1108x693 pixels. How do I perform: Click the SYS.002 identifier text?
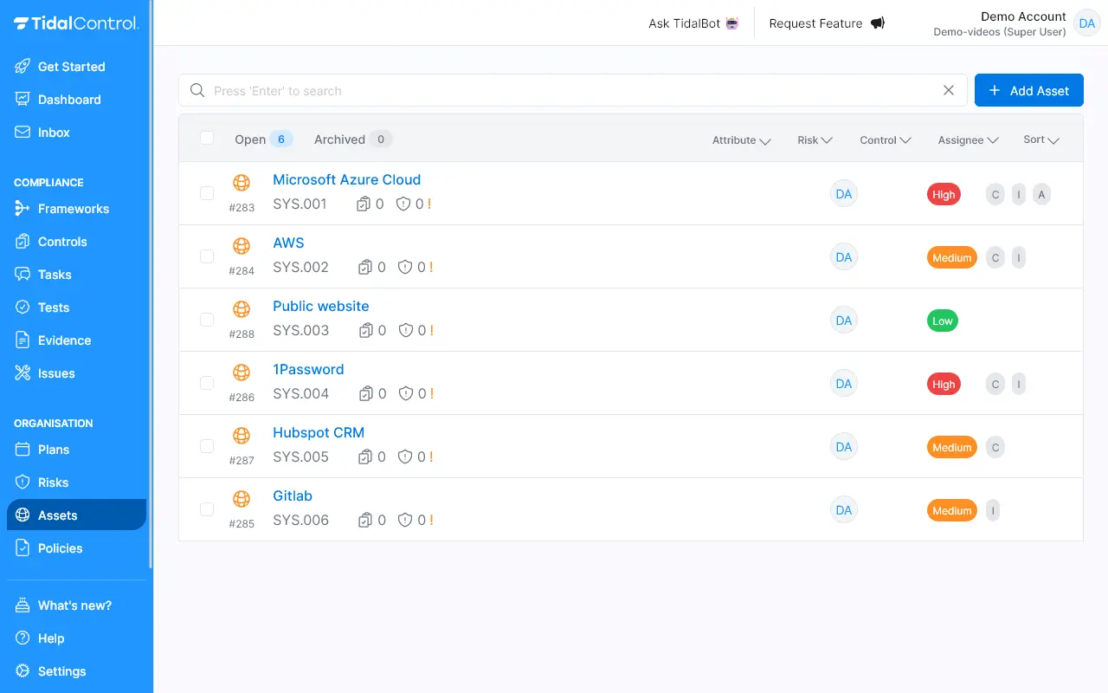tap(300, 267)
